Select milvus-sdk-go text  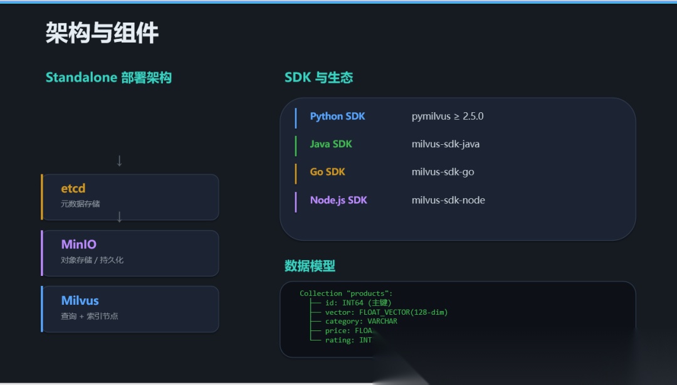[x=443, y=172]
